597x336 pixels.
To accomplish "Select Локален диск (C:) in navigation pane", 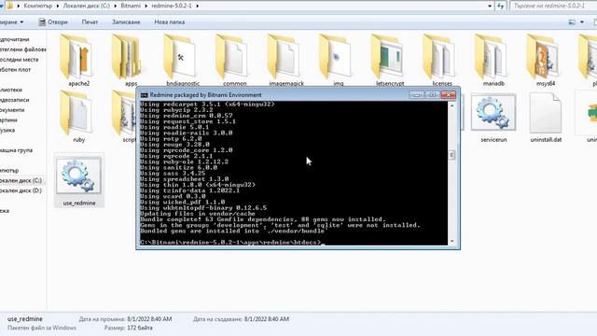I will tap(21, 180).
